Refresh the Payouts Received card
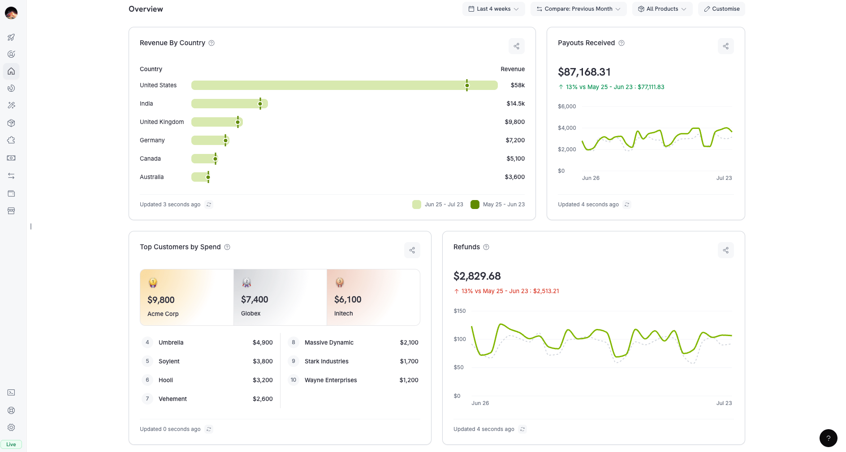 tap(627, 205)
